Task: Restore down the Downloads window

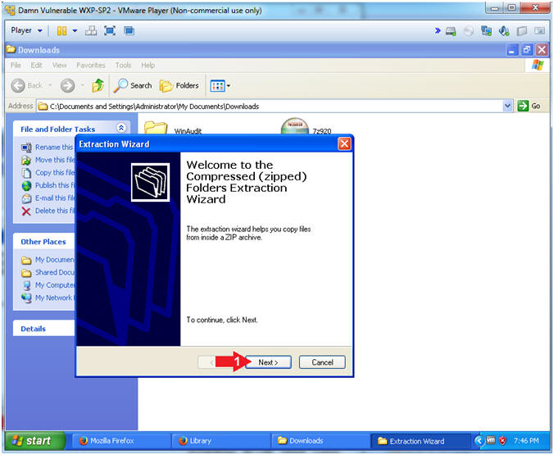Action: (526, 50)
